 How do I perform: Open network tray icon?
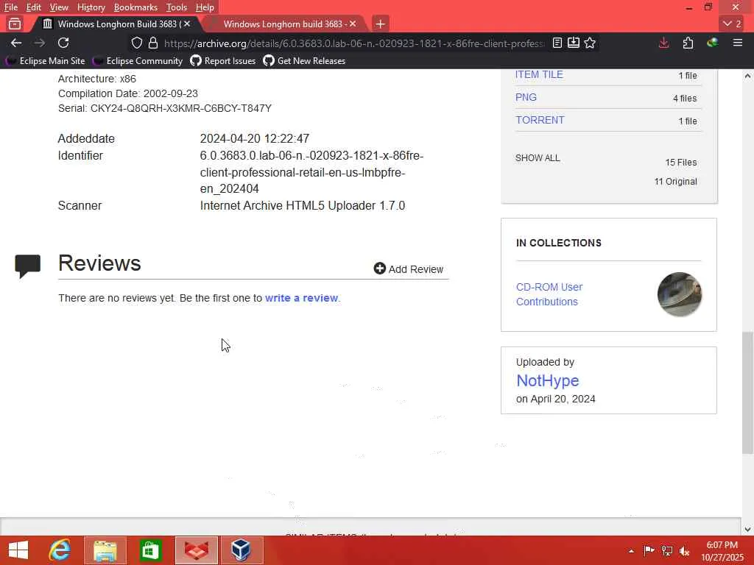[x=667, y=550]
